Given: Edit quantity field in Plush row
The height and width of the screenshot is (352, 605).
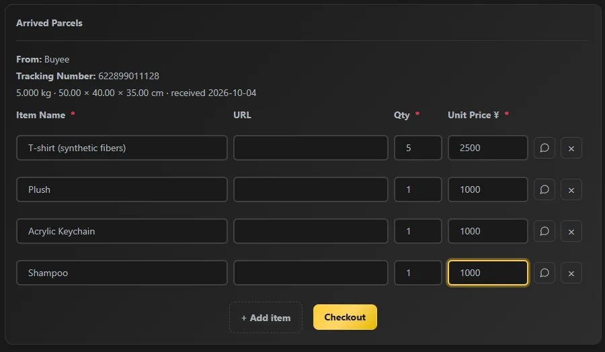Looking at the screenshot, I should (418, 189).
